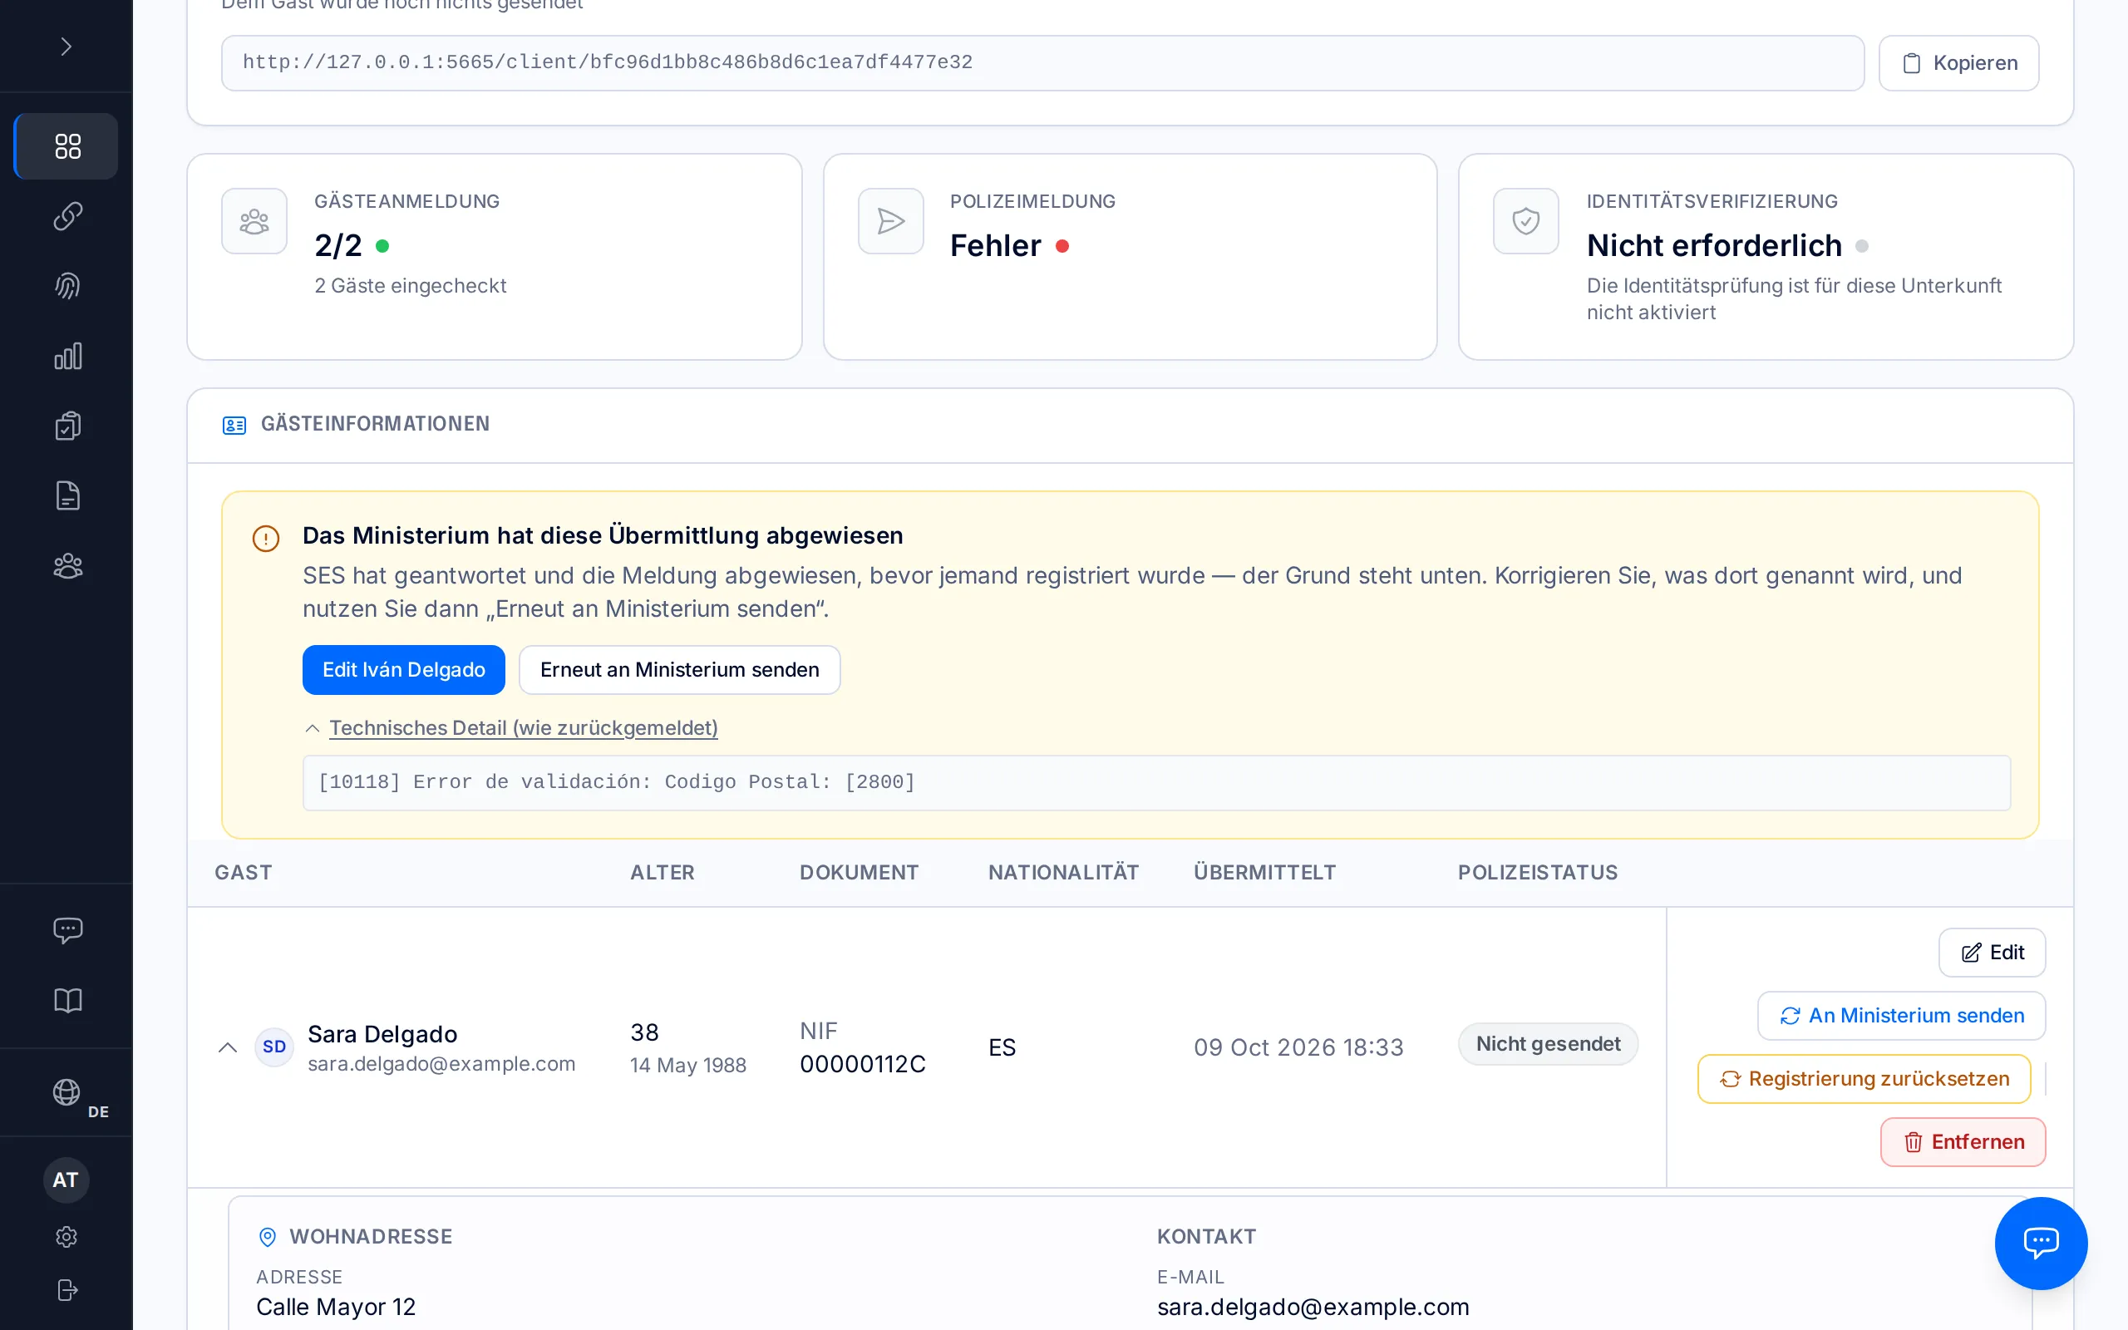The image size is (2128, 1330).
Task: Click the ministry rejection warning icon
Action: [x=265, y=539]
